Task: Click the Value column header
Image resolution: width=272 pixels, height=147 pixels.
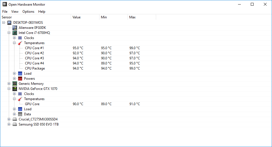Action: point(85,17)
